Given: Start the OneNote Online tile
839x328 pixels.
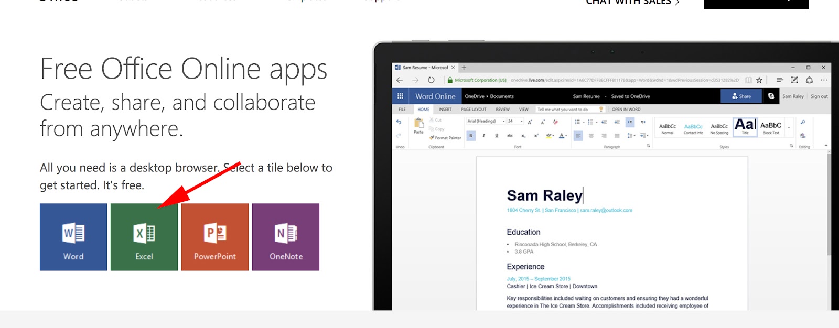Looking at the screenshot, I should (286, 237).
